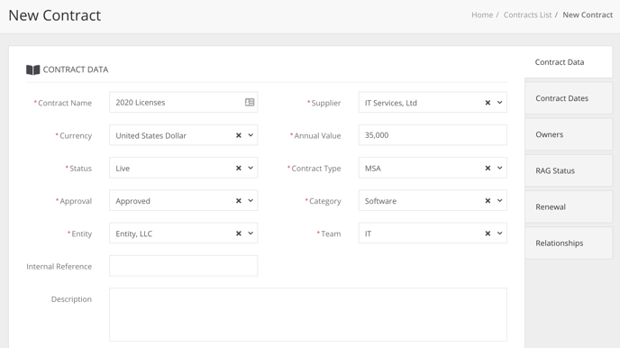Open the Team dropdown chevron
Viewport: 620px width, 348px height.
[499, 234]
